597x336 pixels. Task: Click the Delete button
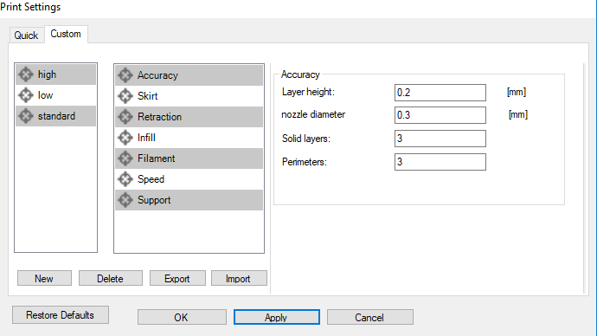coord(111,279)
